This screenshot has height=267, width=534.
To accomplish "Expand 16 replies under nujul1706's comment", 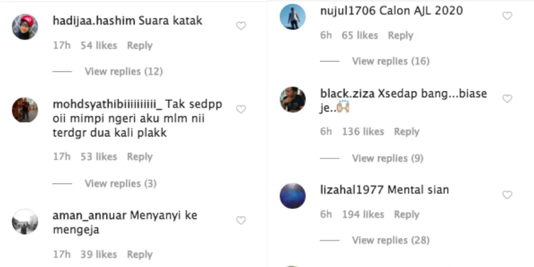I will pos(390,61).
